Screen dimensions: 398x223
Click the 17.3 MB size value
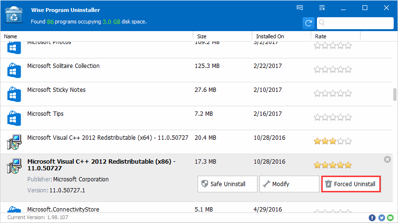point(205,161)
